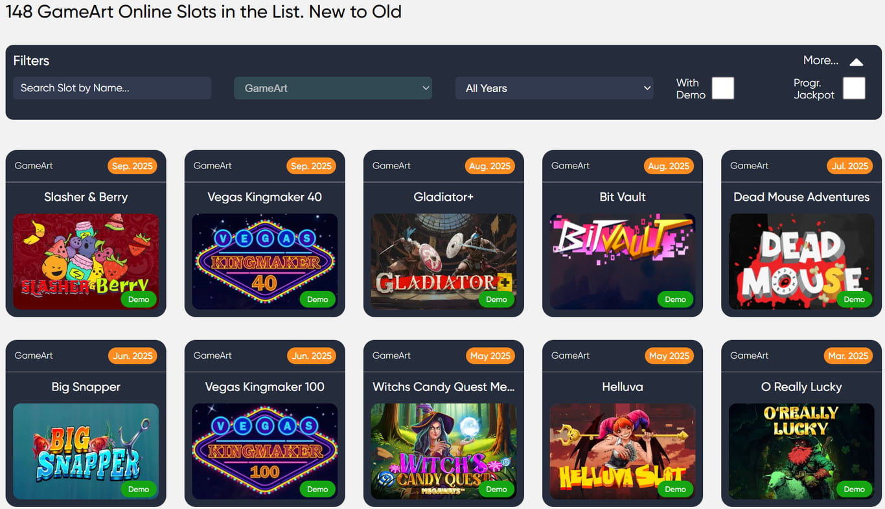Viewport: 885px width, 509px height.
Task: Open the Bit Vault game image
Action: (623, 262)
